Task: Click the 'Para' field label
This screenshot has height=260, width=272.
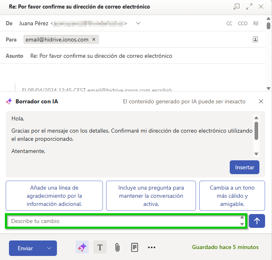Action: point(11,39)
